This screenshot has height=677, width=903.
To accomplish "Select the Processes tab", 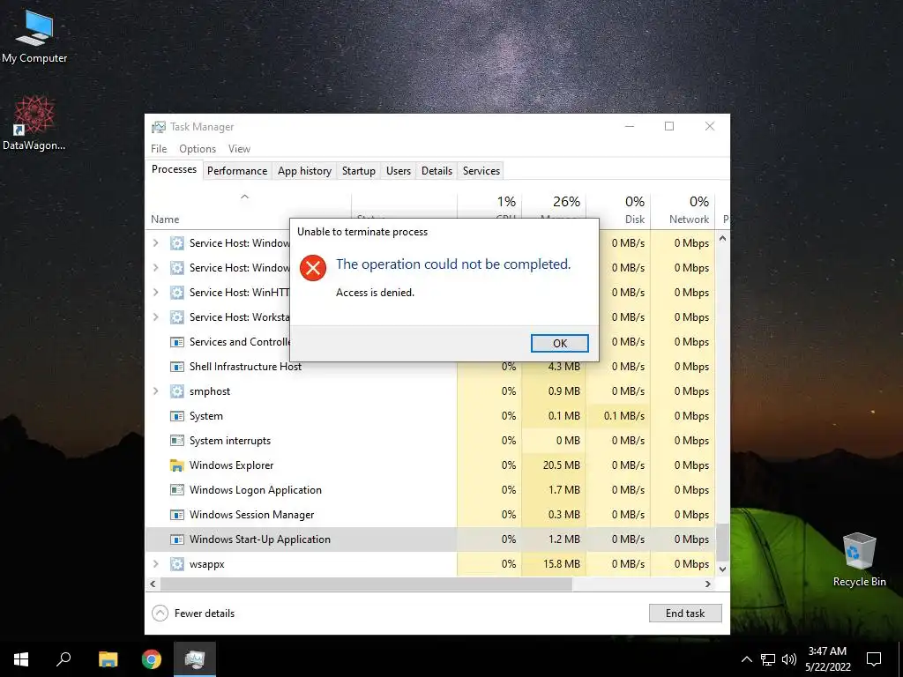I will [x=174, y=169].
